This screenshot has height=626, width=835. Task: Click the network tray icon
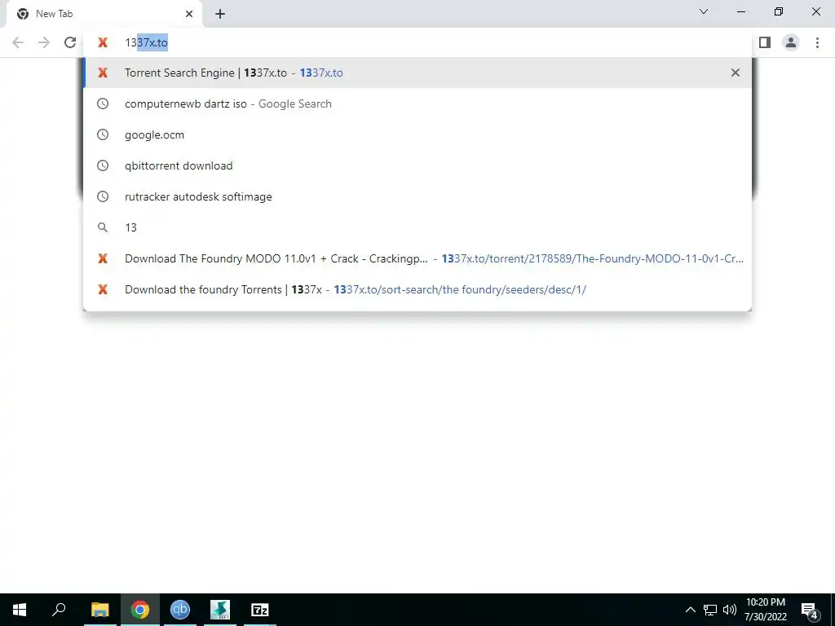click(x=710, y=610)
